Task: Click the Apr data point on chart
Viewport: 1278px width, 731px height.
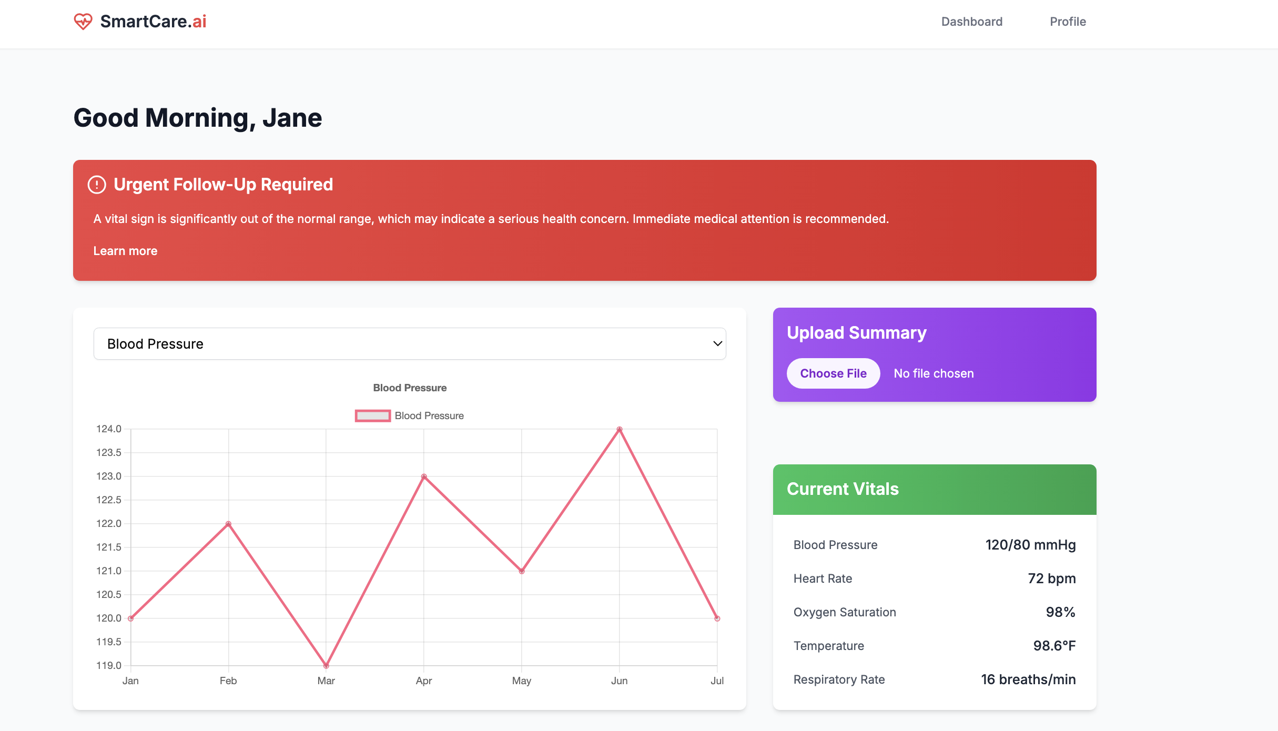Action: 424,477
